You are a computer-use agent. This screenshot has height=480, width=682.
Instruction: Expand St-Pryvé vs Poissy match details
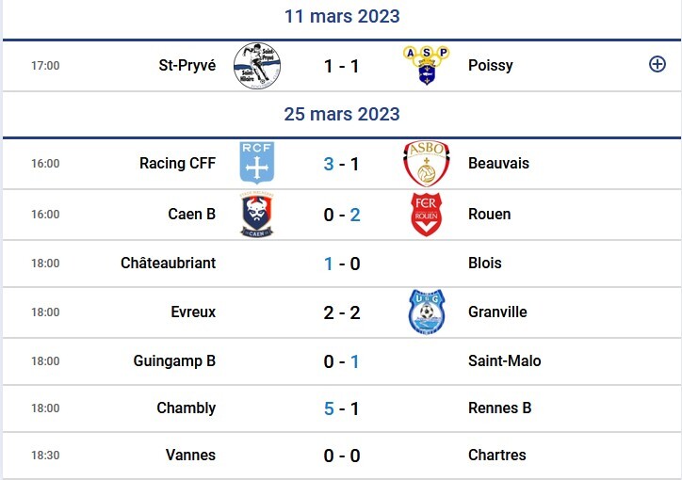click(658, 65)
